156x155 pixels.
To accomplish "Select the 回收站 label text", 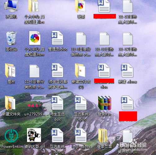I will tap(11, 49).
